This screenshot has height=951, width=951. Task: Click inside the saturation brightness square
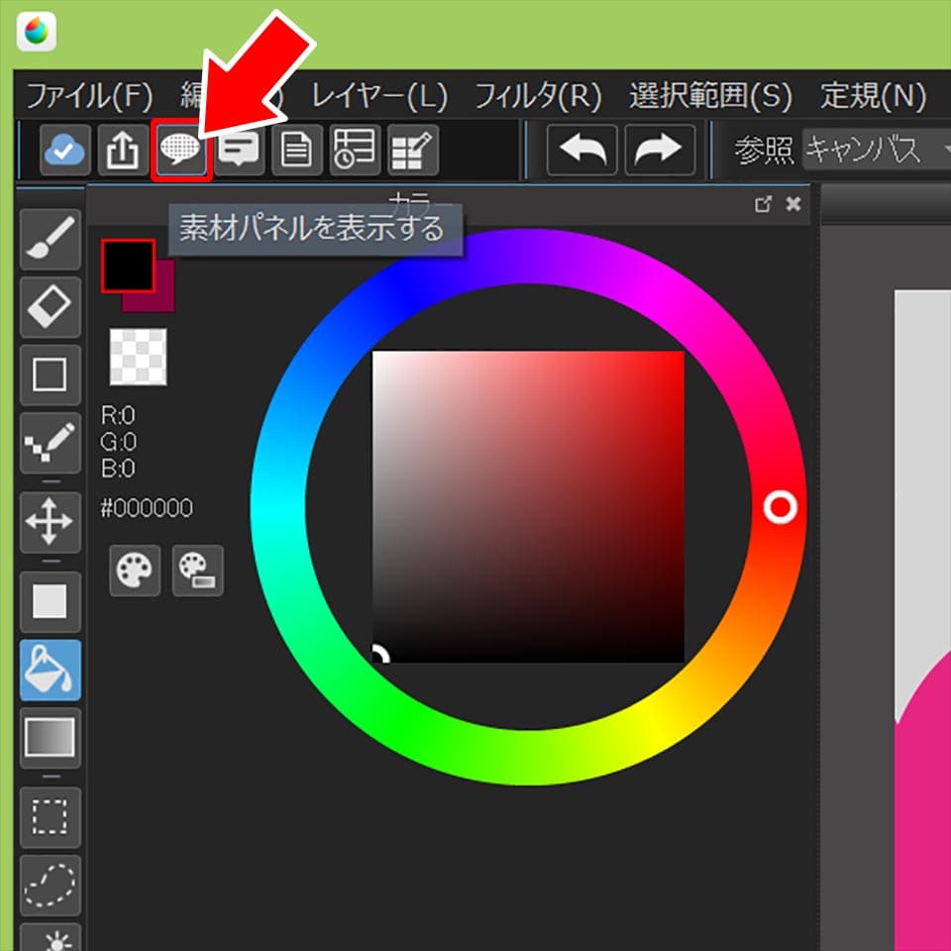coord(528,507)
